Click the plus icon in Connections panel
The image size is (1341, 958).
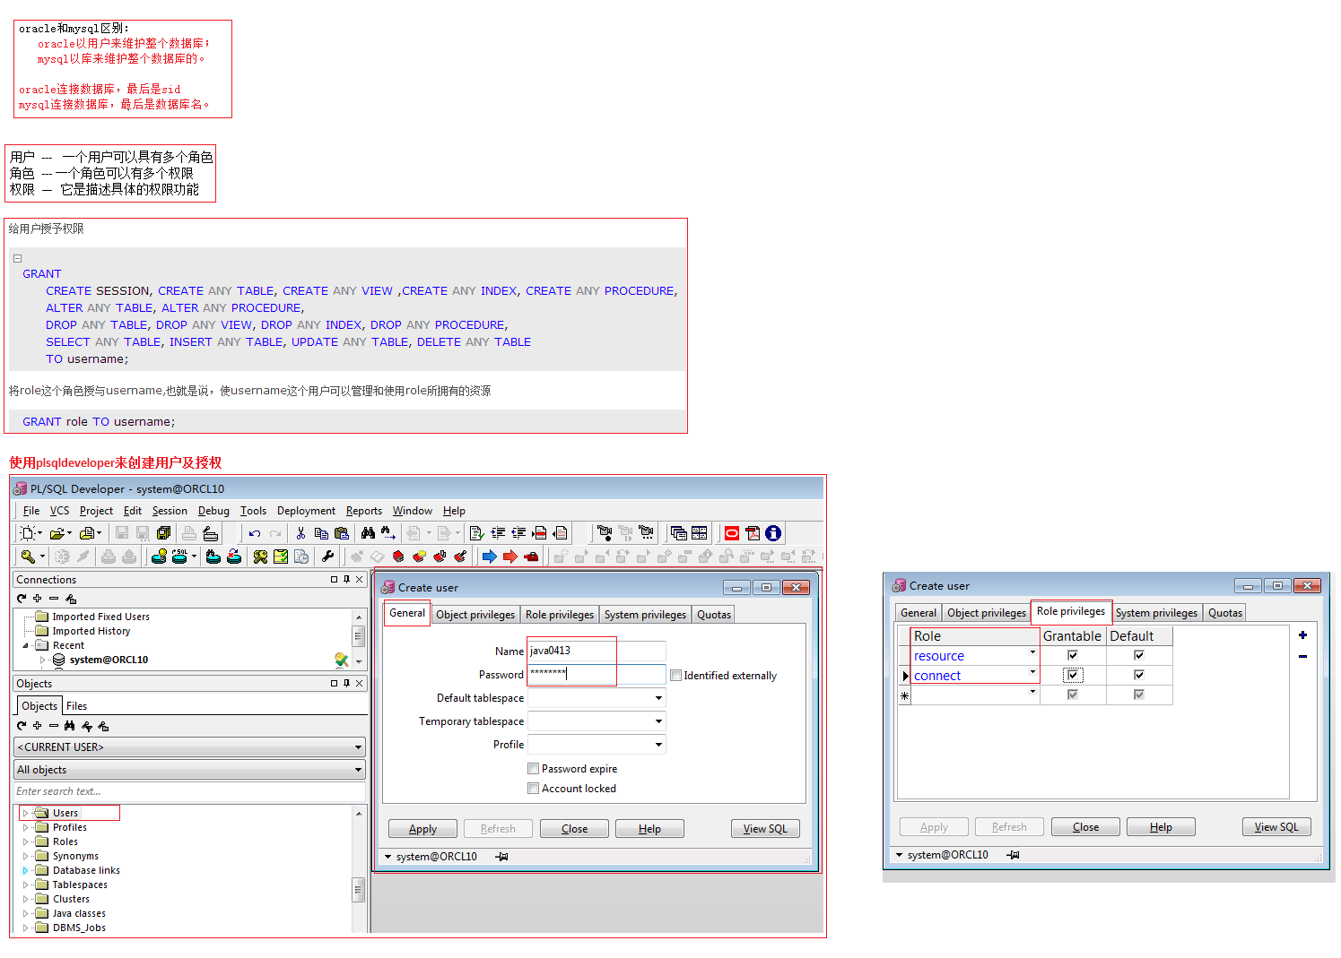click(x=37, y=599)
